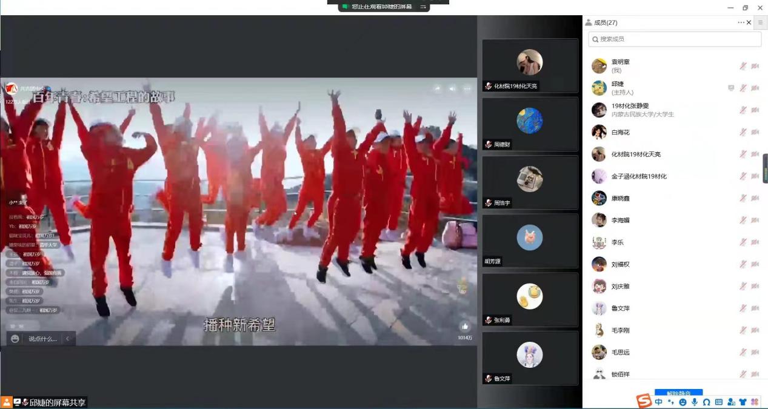Toggle the camera icon for 白海花
The image size is (768, 409).
(x=755, y=132)
